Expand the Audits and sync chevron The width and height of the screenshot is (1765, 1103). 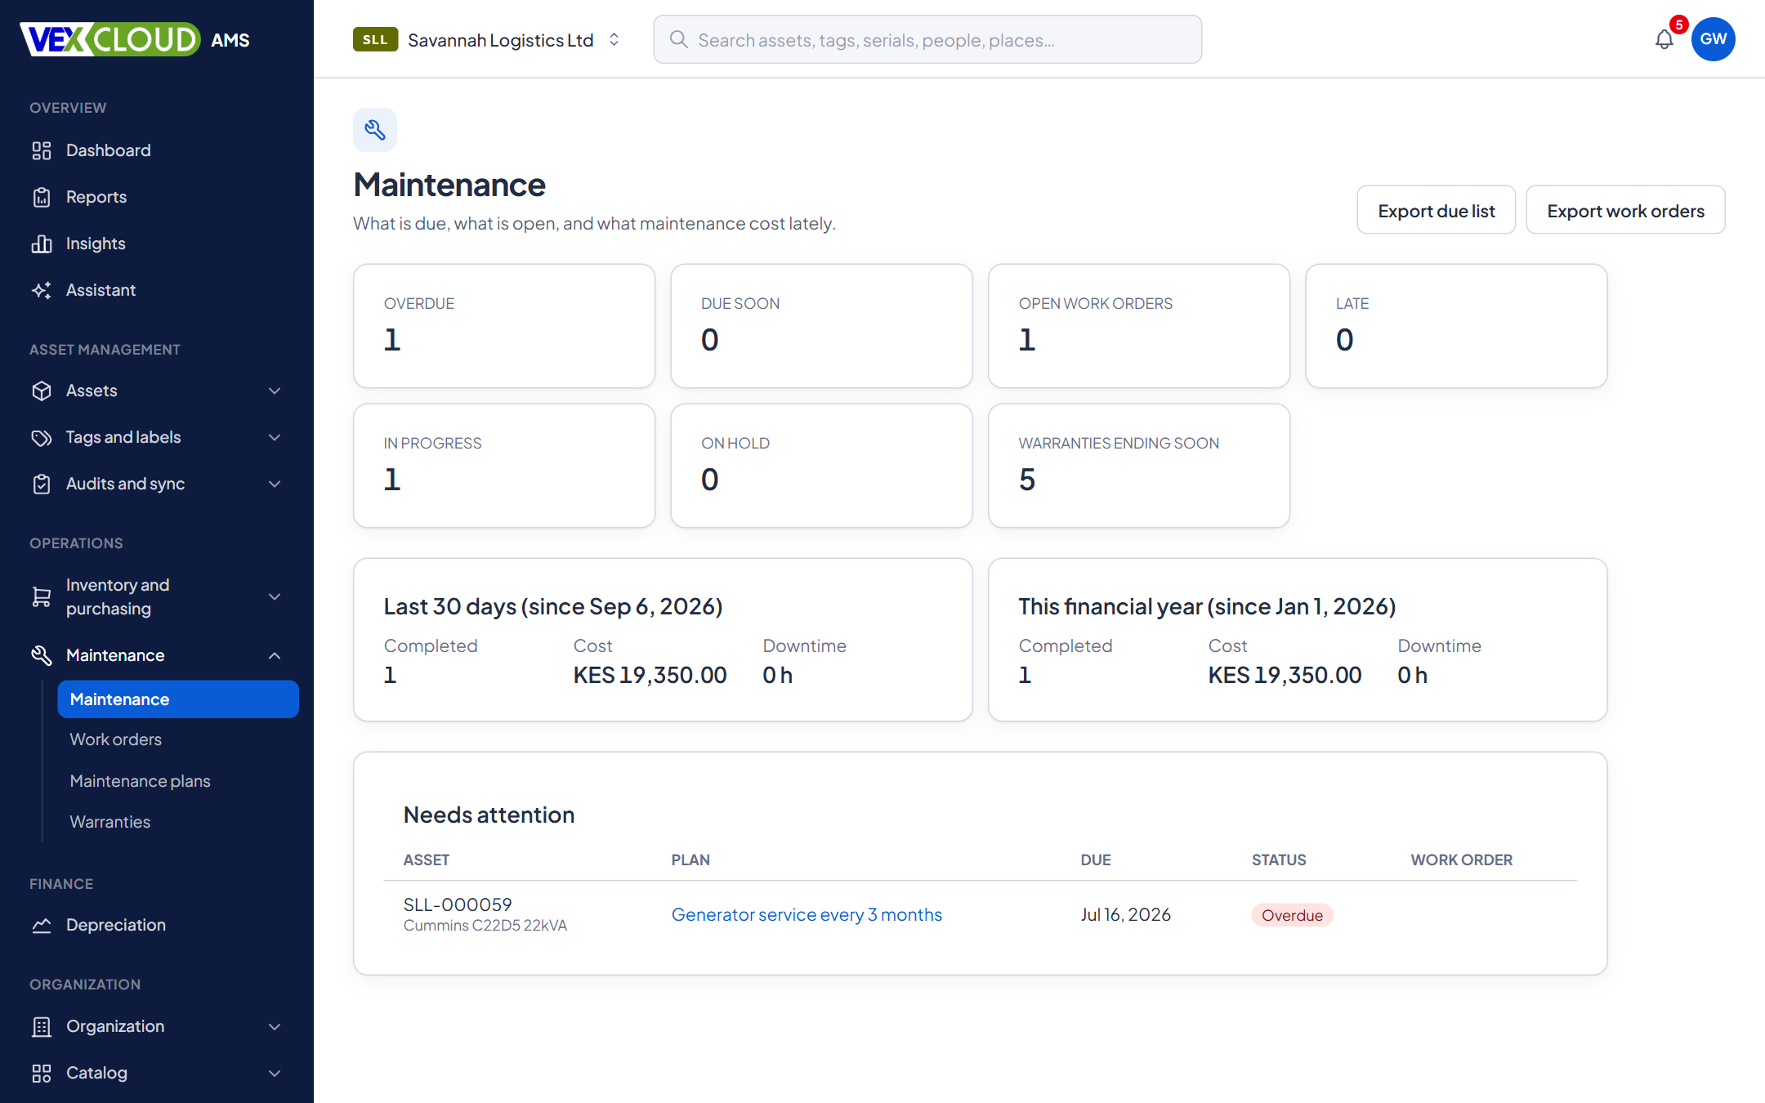[275, 484]
